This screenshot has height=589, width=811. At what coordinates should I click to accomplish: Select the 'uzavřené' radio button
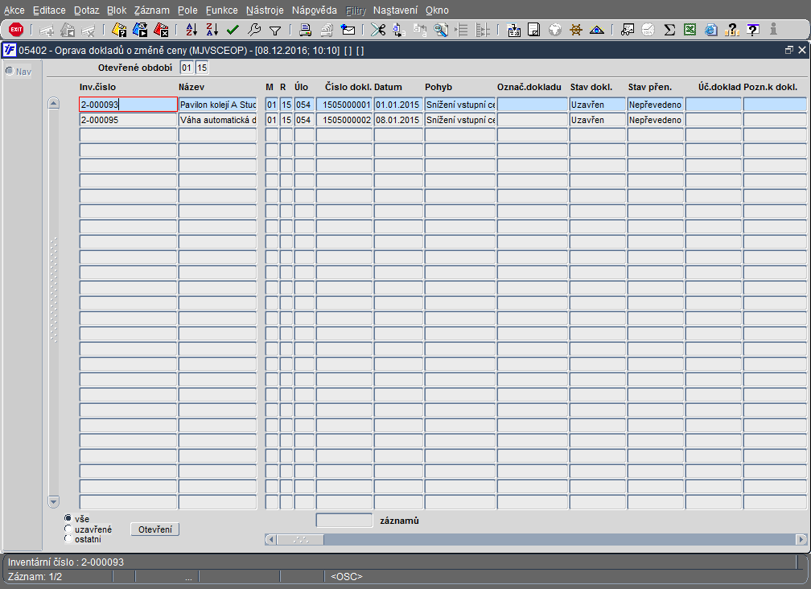(x=68, y=529)
